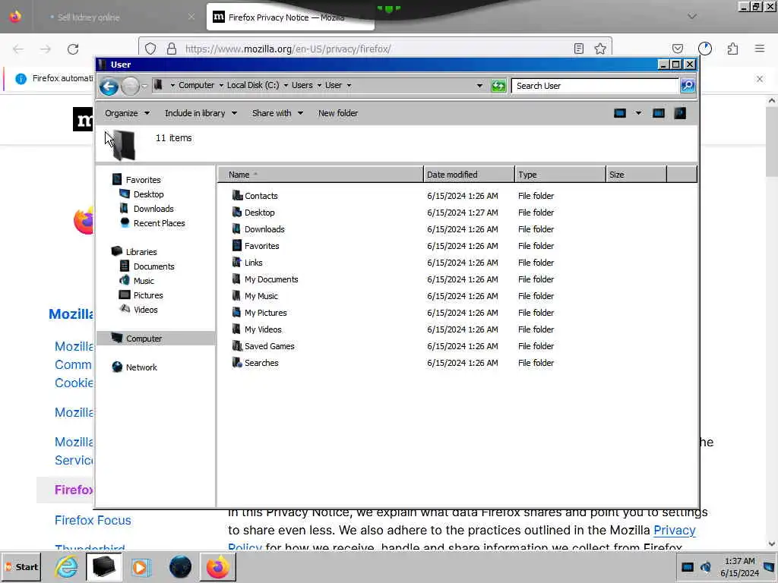Sort by Type column header
Viewport: 778px width, 583px height.
560,175
